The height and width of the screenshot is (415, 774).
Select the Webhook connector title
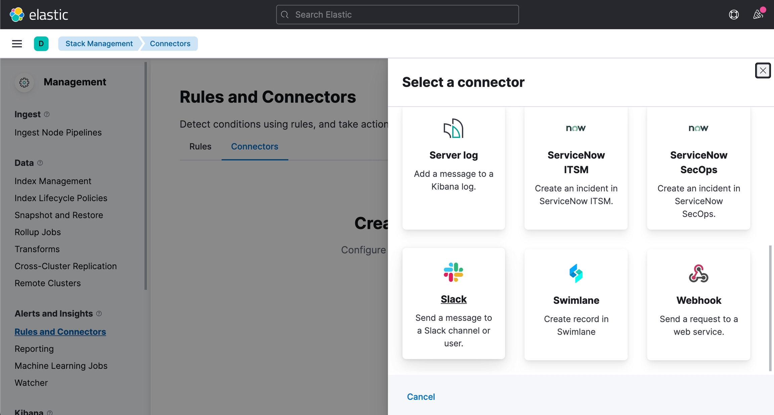pos(698,300)
